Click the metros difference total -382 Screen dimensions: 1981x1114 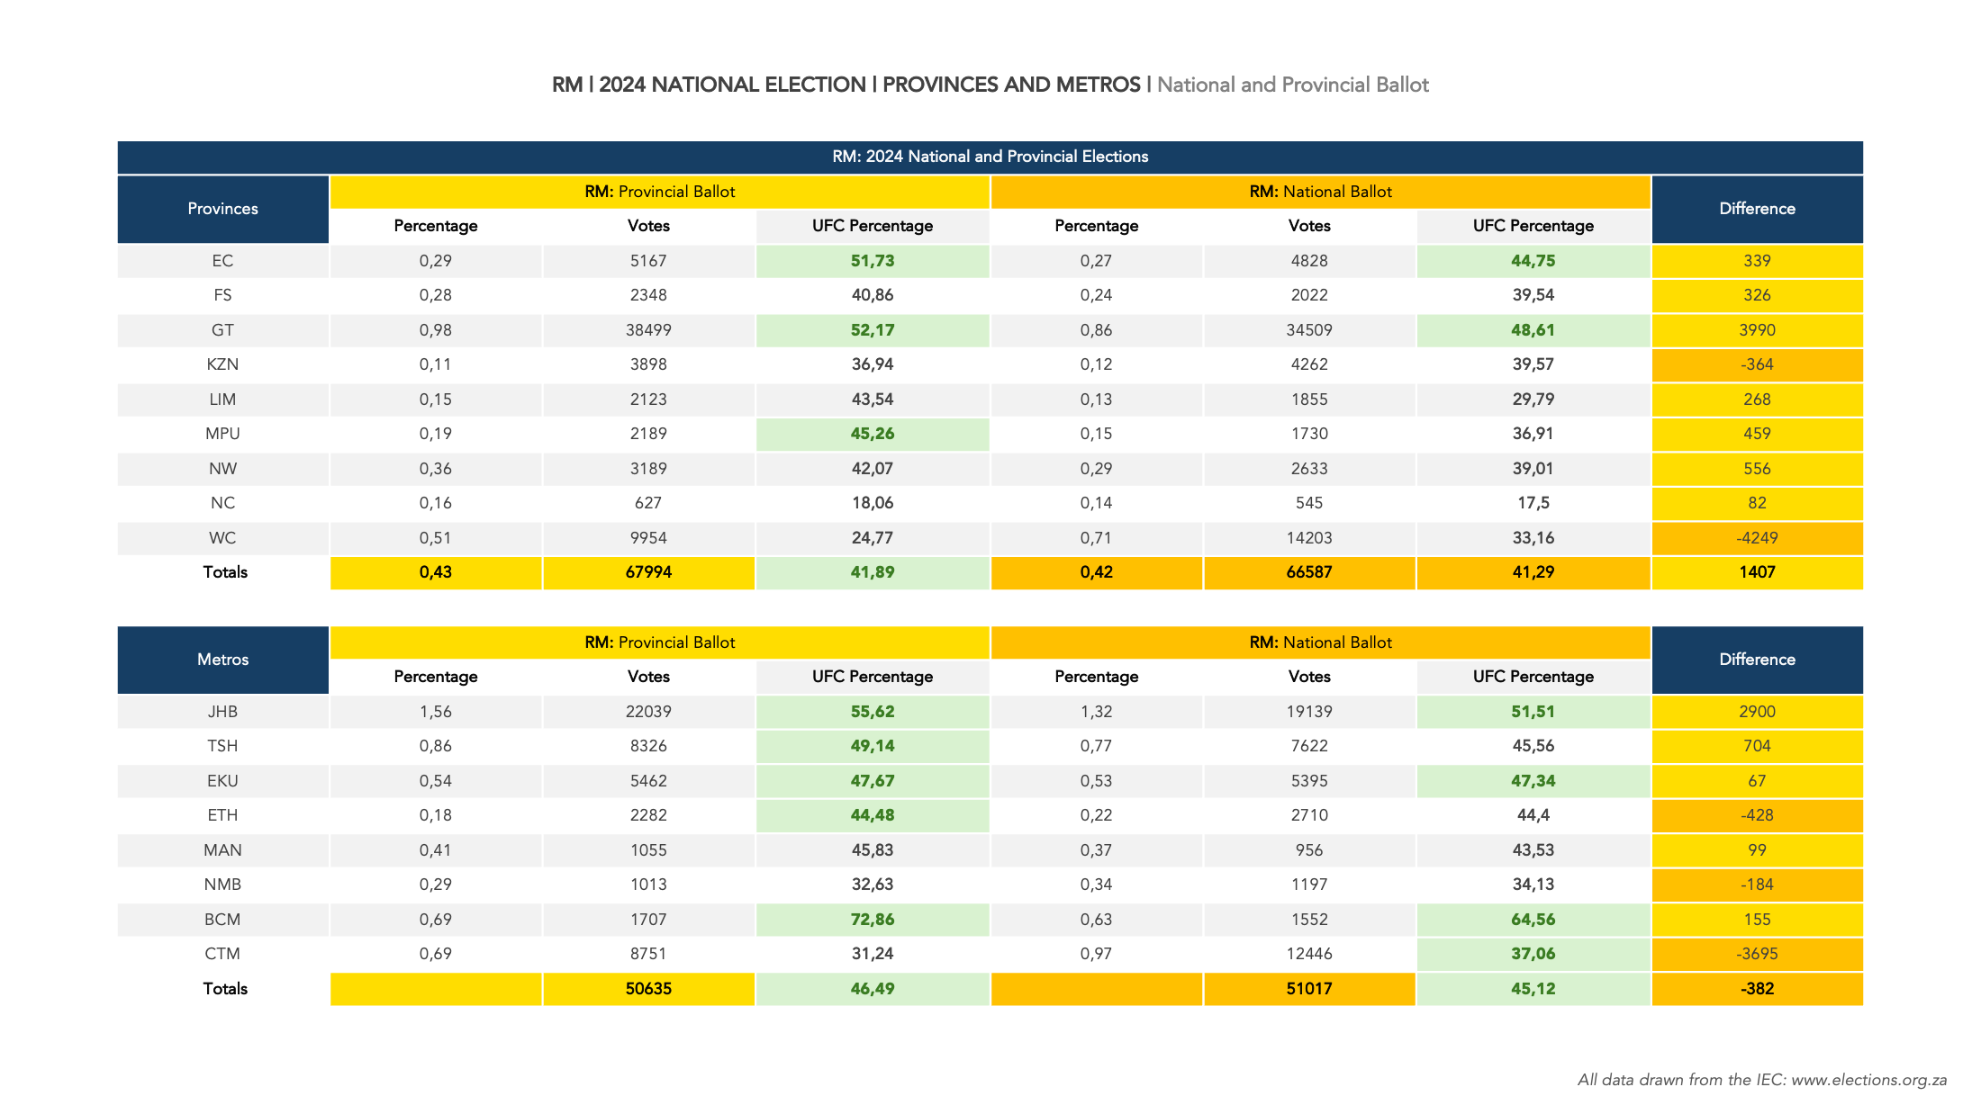tap(1756, 989)
